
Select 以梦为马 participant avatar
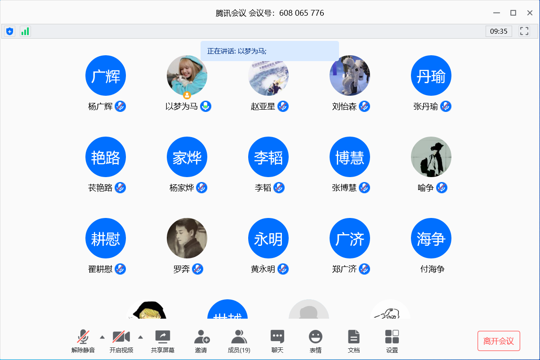click(187, 75)
